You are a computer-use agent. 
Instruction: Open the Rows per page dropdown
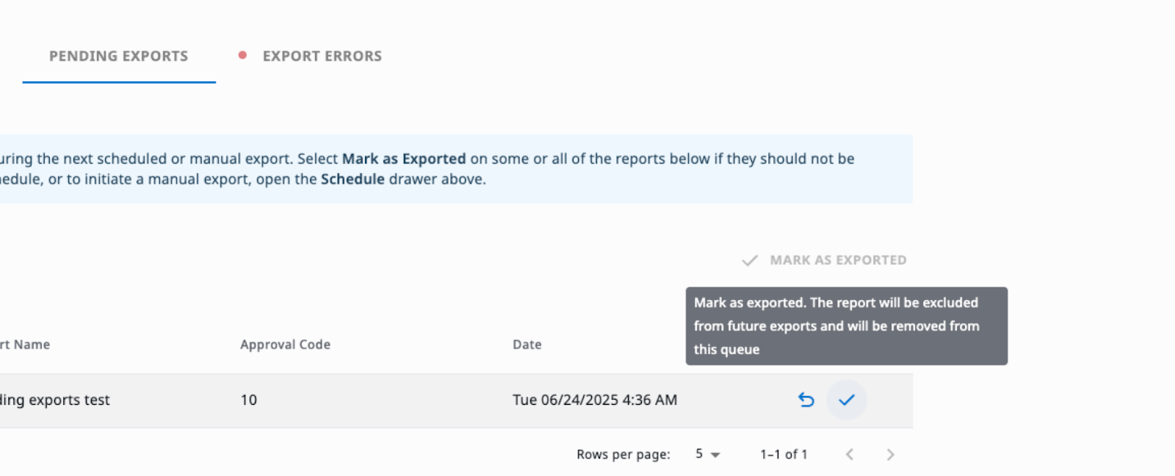(x=707, y=455)
